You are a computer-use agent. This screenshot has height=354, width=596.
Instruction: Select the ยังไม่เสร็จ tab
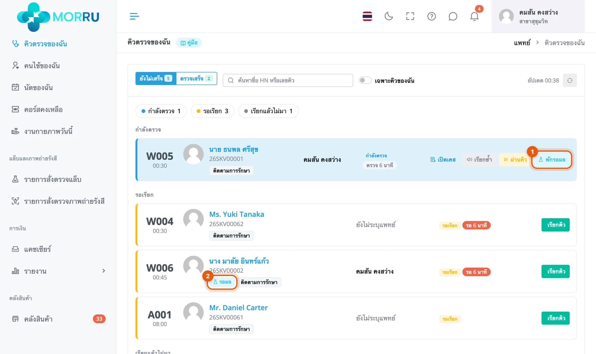(x=156, y=79)
